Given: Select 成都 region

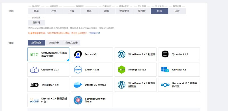Looking at the screenshot, I should 107,11.
